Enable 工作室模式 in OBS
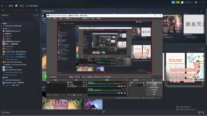This screenshot has width=207, height=116. coord(154,90)
